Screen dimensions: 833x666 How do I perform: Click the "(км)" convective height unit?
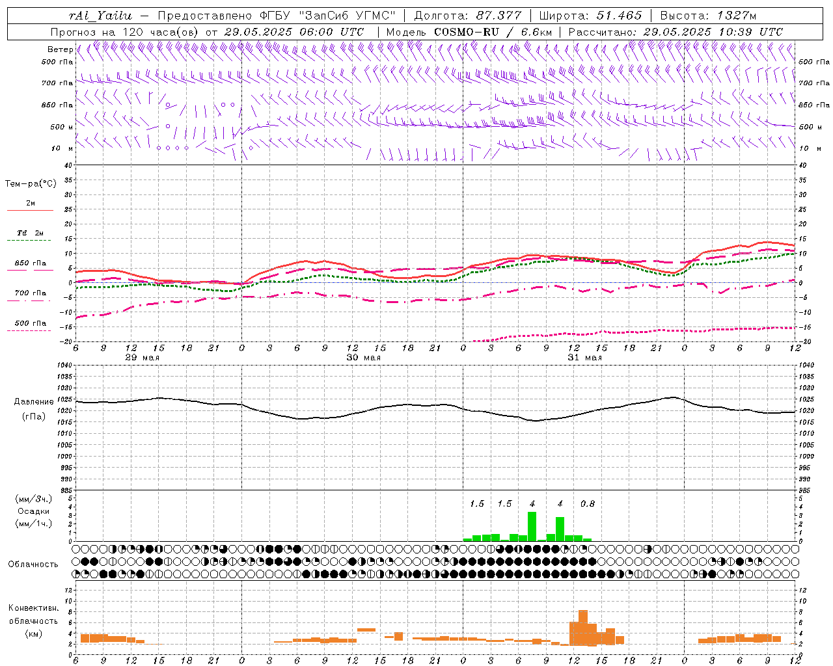click(34, 633)
